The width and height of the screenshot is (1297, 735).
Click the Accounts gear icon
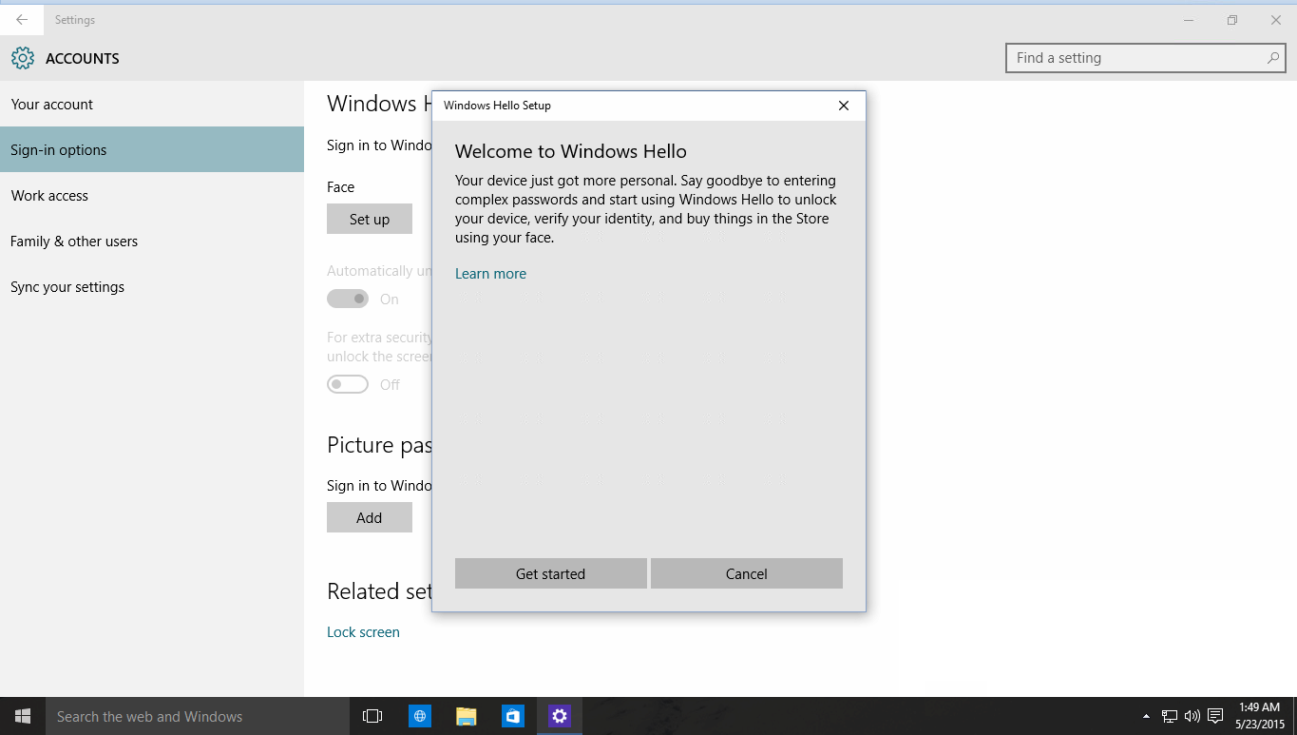(x=23, y=58)
